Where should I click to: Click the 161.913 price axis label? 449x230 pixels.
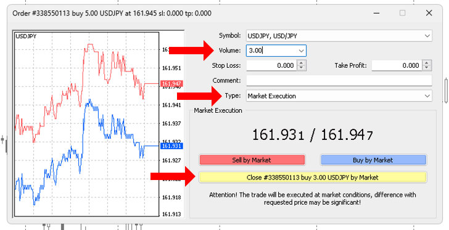coord(171,214)
